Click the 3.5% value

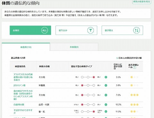118,77
